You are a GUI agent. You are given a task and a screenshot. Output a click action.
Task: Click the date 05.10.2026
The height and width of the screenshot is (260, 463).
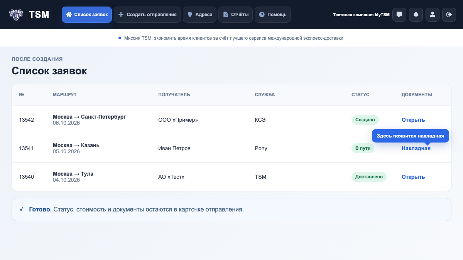pyautogui.click(x=66, y=151)
